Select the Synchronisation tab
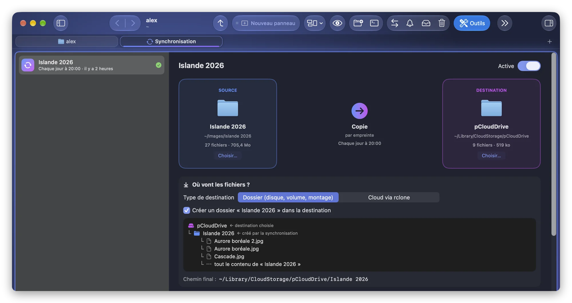This screenshot has height=303, width=572. coord(171,41)
